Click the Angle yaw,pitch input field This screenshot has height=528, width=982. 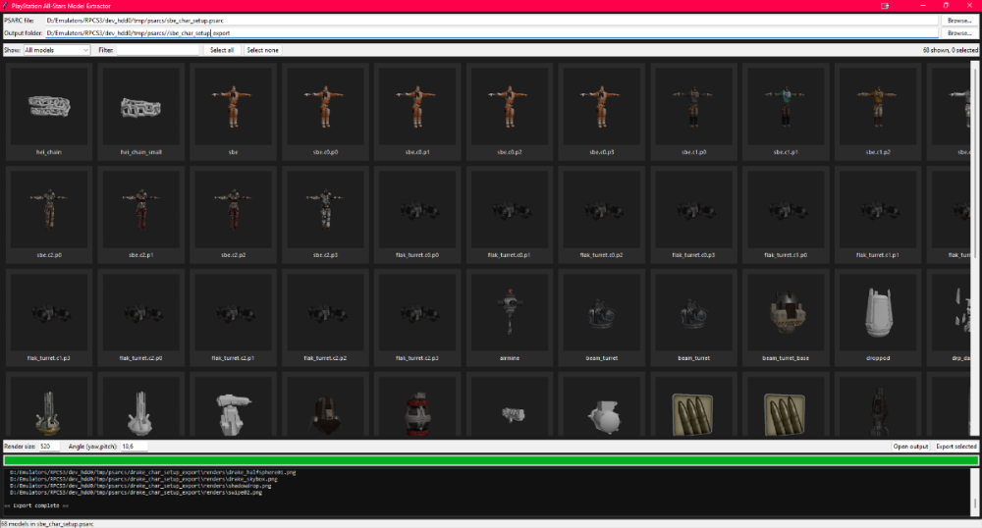point(134,446)
